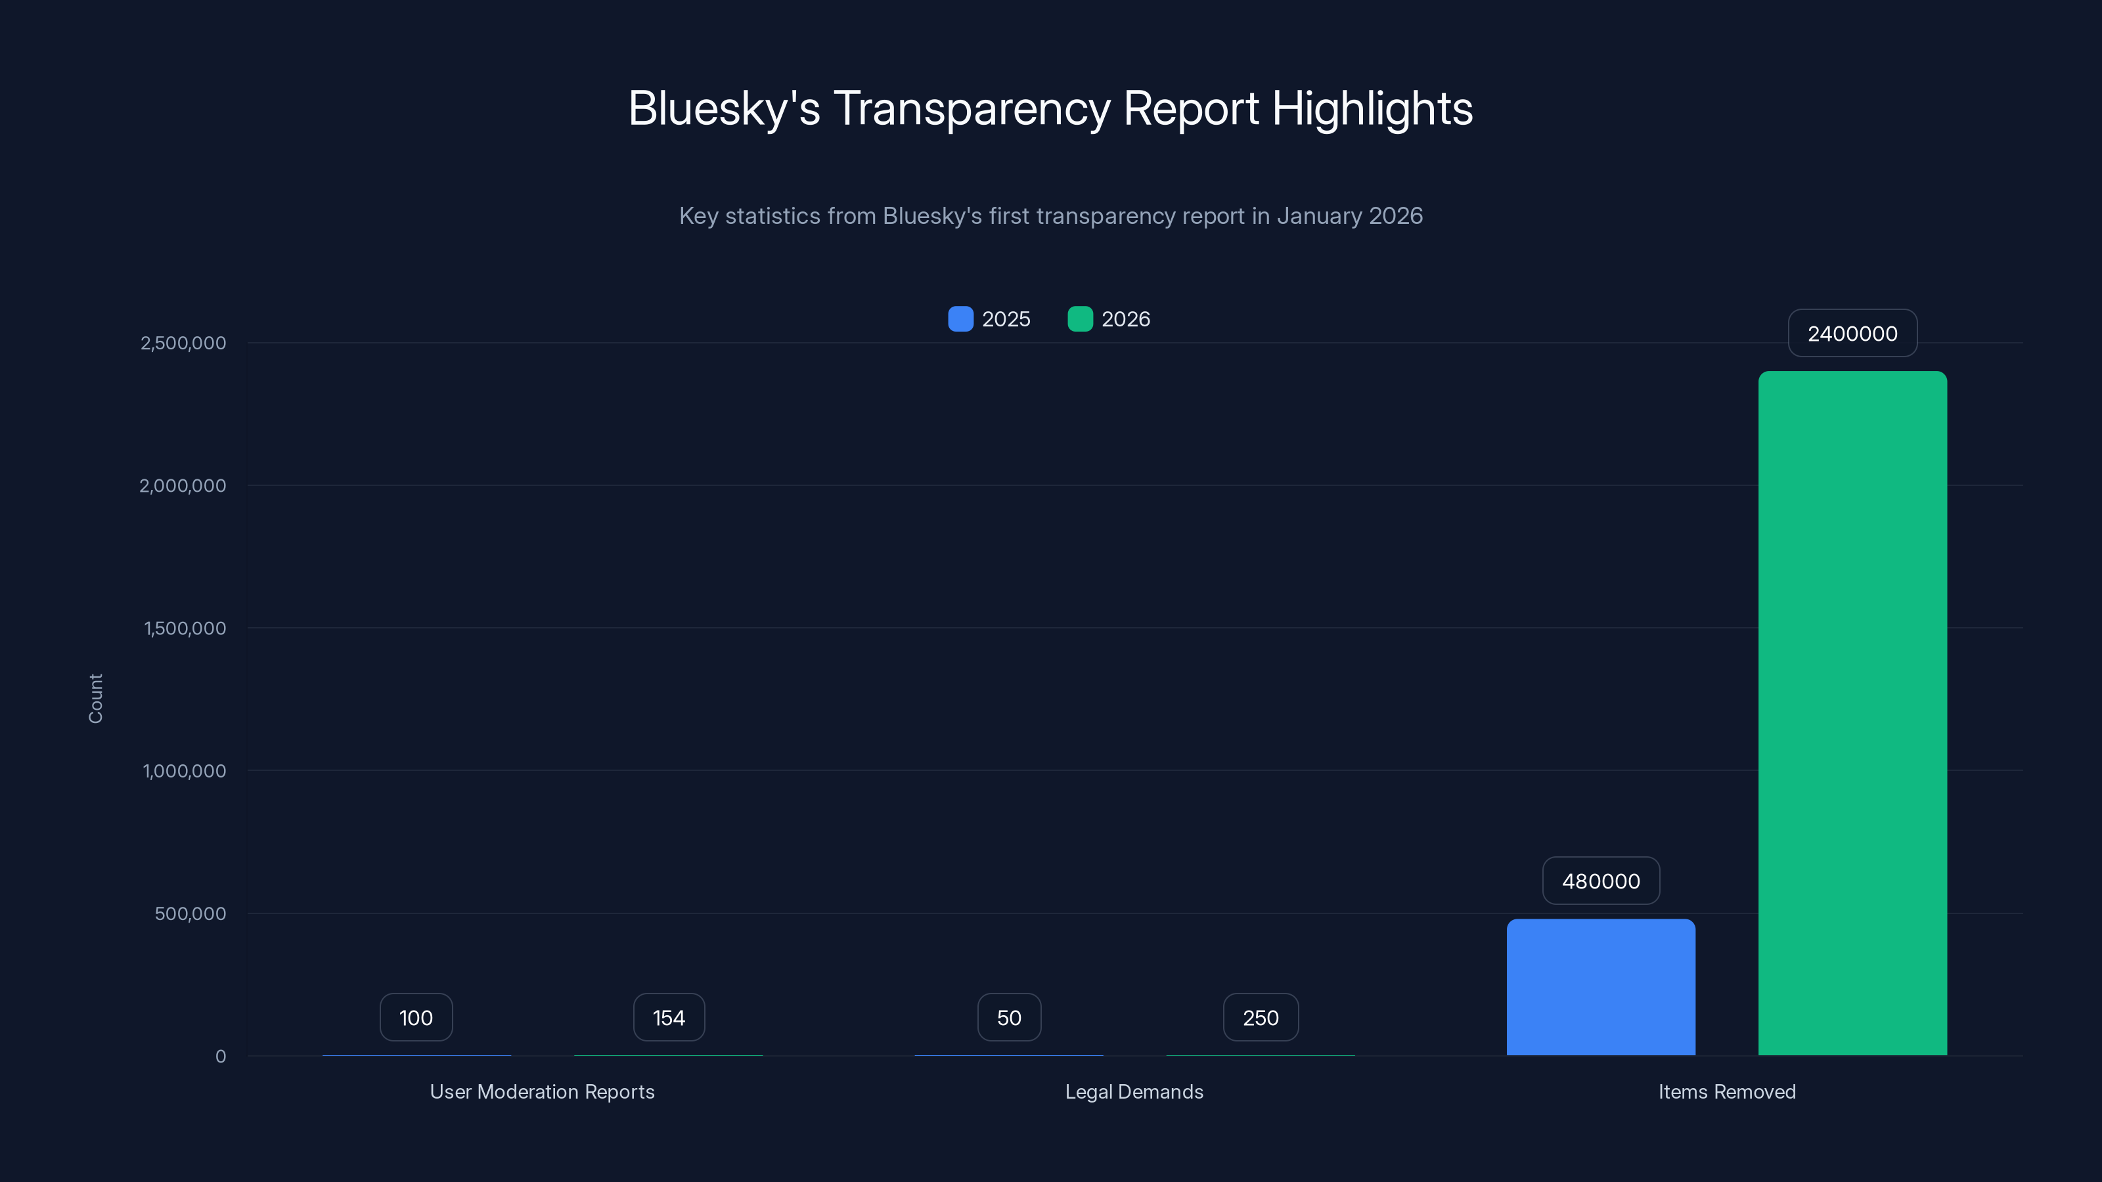Click the blue 2025 legend swatch

tap(960, 319)
